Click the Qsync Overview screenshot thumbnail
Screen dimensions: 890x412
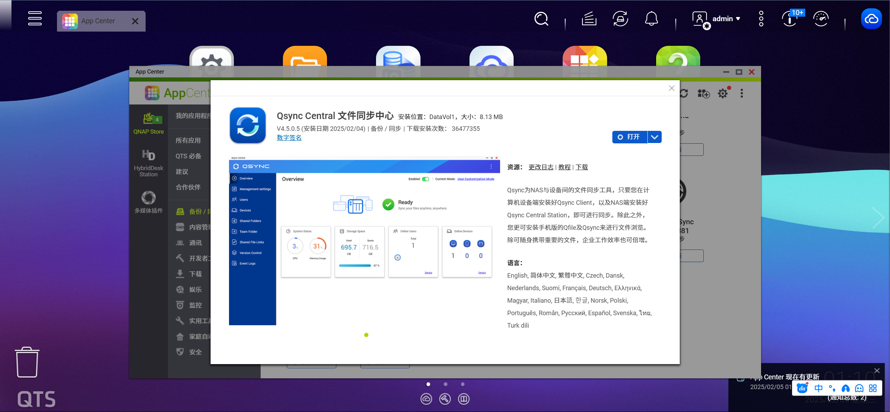click(x=364, y=241)
